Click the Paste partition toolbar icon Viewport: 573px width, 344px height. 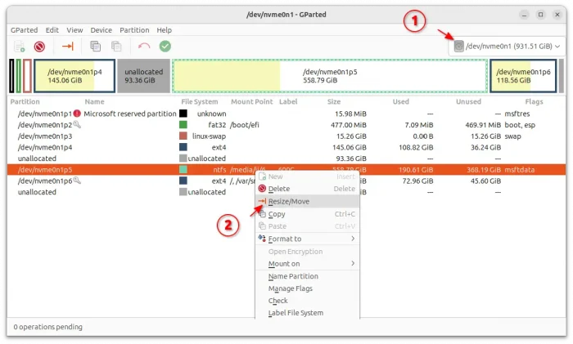116,47
